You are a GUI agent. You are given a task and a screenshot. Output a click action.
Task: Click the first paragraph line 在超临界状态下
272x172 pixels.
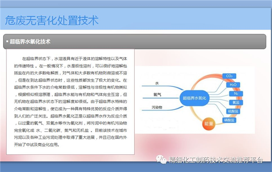click(75, 59)
